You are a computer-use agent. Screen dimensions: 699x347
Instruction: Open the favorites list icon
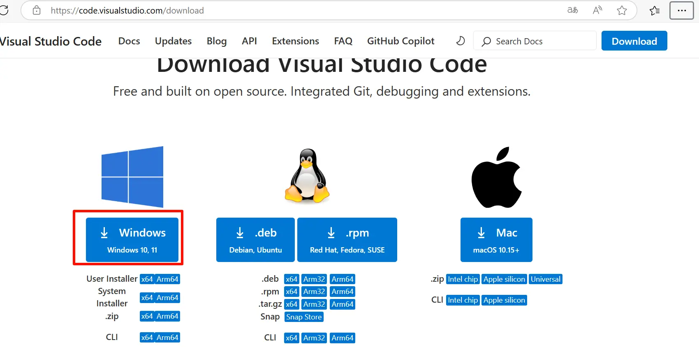[655, 10]
